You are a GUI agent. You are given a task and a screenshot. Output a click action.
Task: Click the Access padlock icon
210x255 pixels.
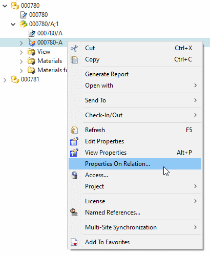coord(74,175)
